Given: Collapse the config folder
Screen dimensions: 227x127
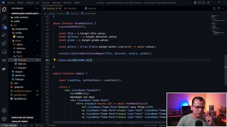Looking at the screenshot, I should click(x=24, y=33).
